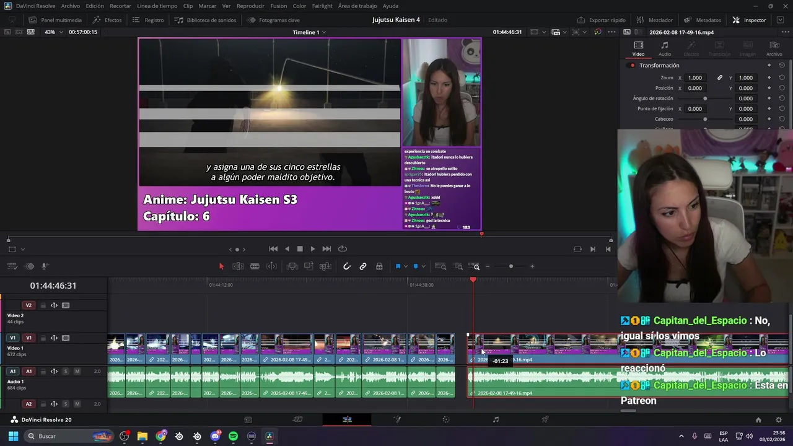Open the Metadatos panel
The image size is (793, 446).
point(703,20)
